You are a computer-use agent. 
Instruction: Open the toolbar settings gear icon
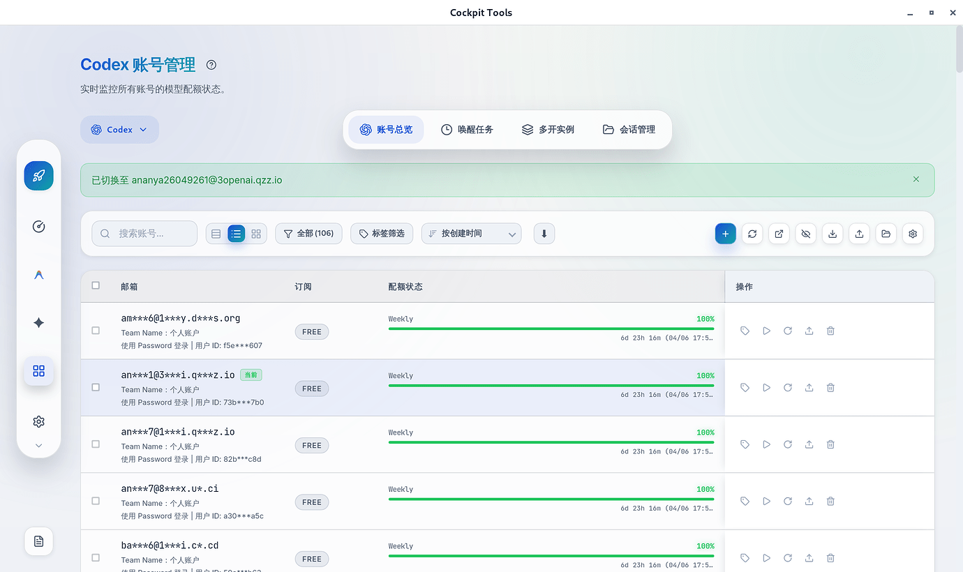(x=913, y=234)
